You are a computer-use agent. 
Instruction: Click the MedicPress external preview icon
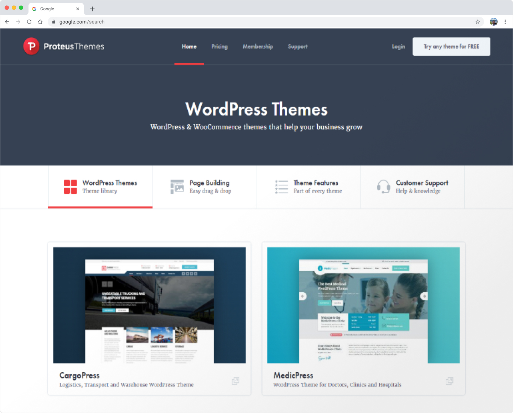tap(450, 381)
